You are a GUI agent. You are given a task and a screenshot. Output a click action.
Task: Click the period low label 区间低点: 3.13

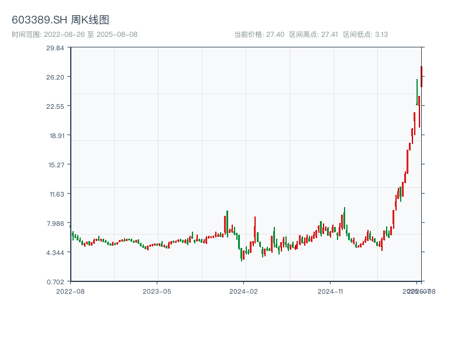[x=365, y=35]
